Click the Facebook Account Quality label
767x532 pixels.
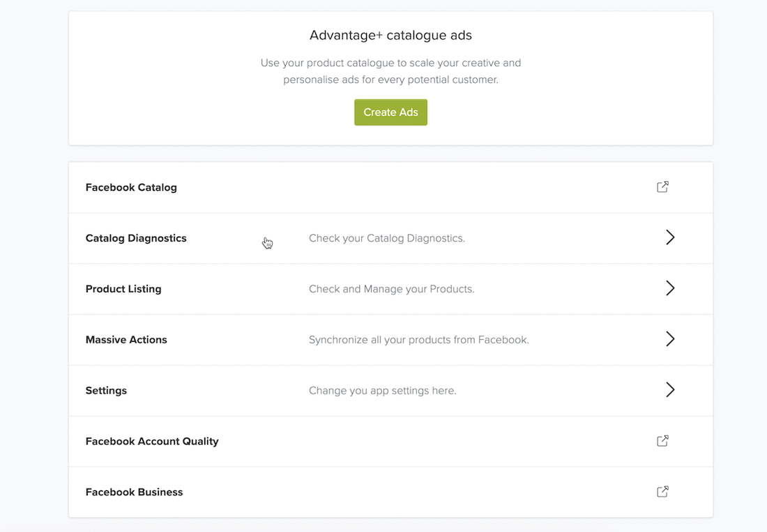click(152, 441)
